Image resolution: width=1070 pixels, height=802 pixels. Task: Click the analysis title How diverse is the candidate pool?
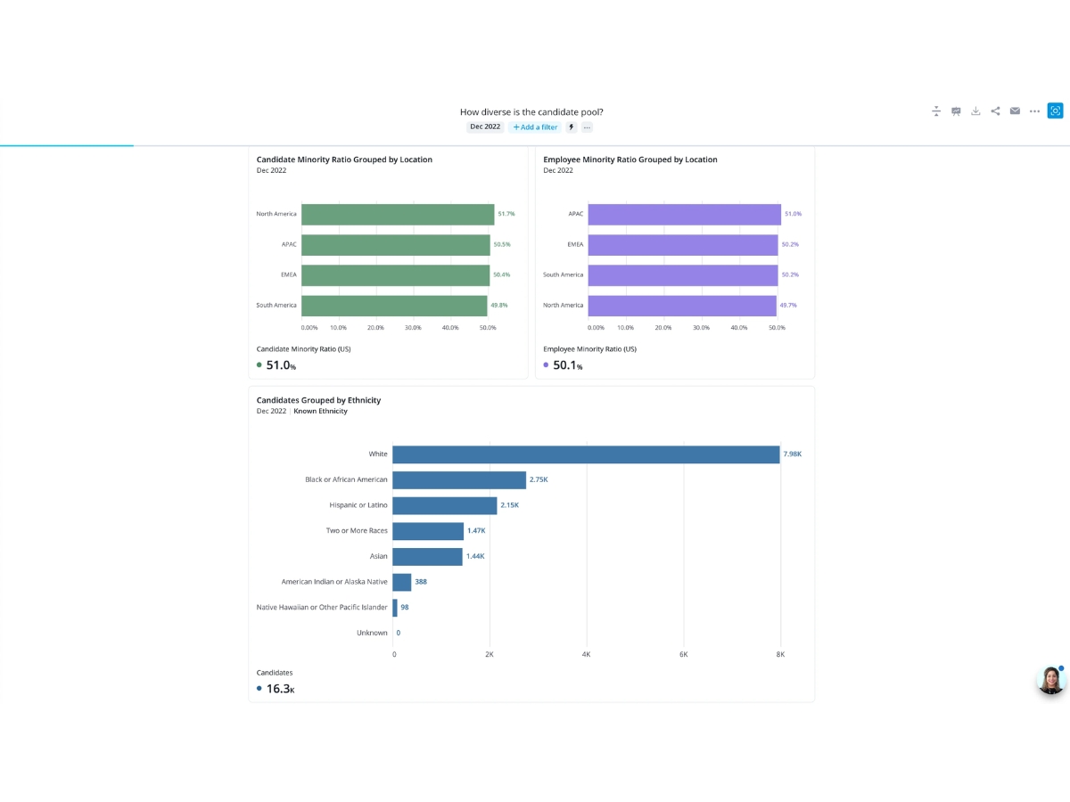click(531, 111)
